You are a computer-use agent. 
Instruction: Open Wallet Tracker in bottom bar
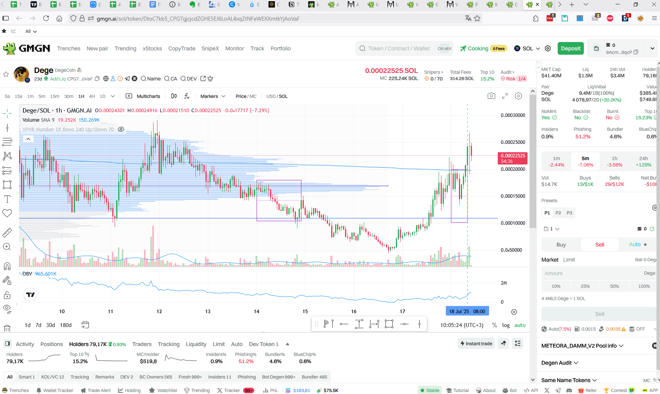coord(55,390)
